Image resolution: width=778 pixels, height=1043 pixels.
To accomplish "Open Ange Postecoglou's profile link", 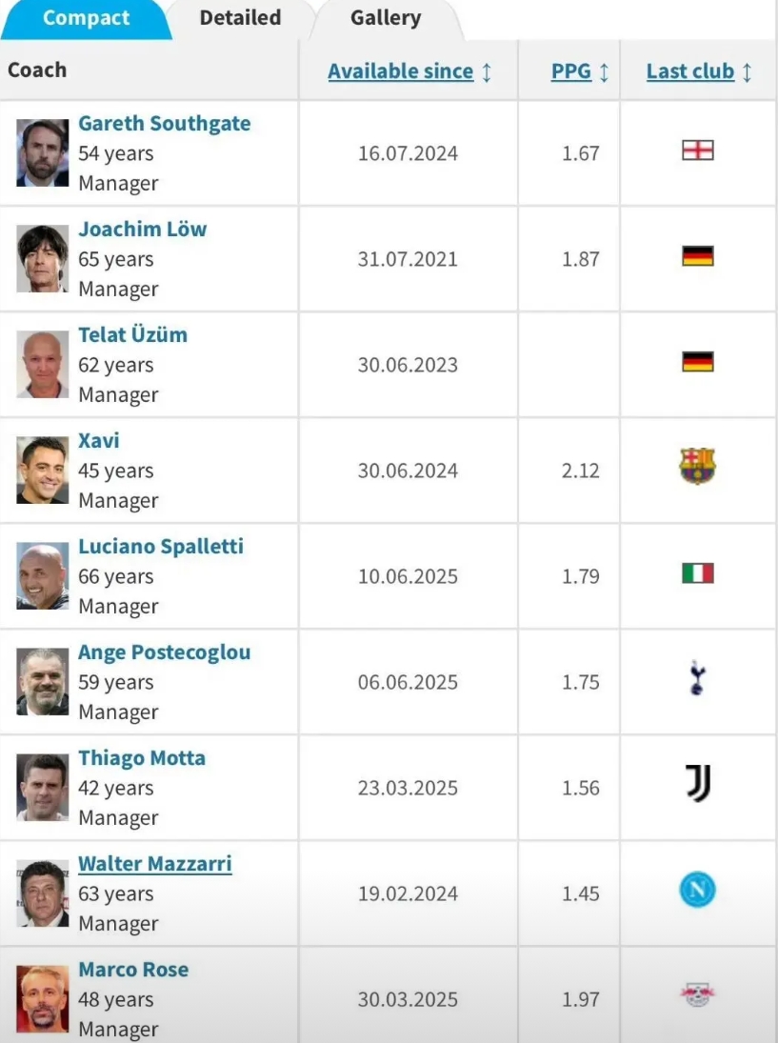I will (164, 652).
